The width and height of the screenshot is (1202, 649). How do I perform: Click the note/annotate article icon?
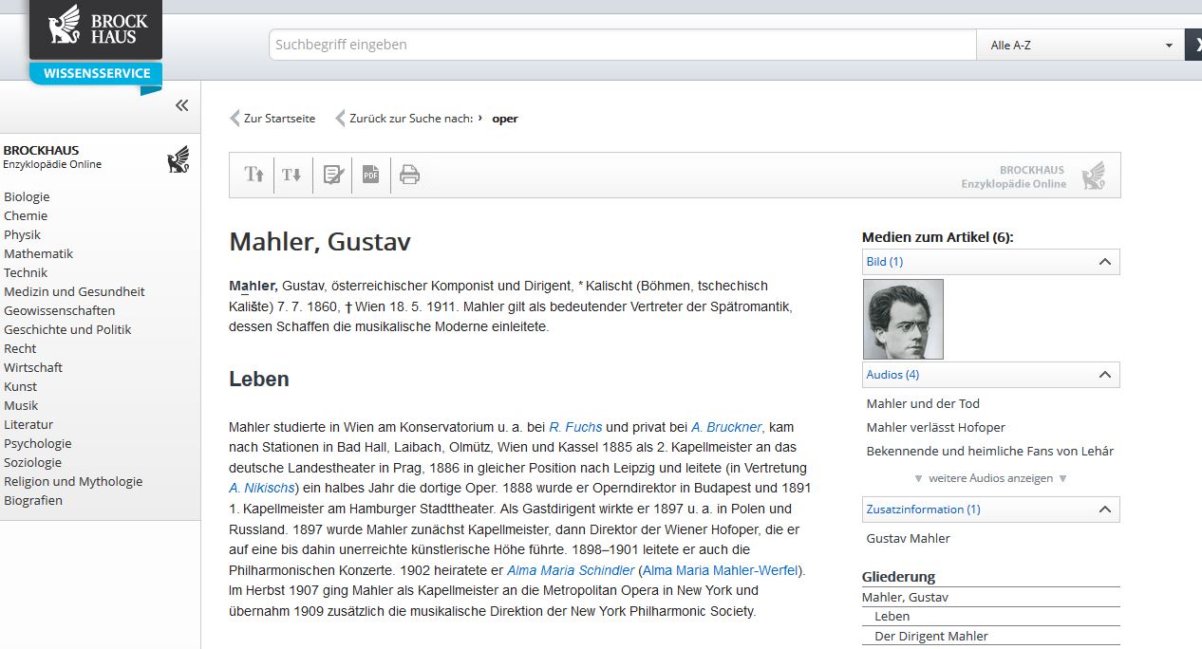[332, 175]
